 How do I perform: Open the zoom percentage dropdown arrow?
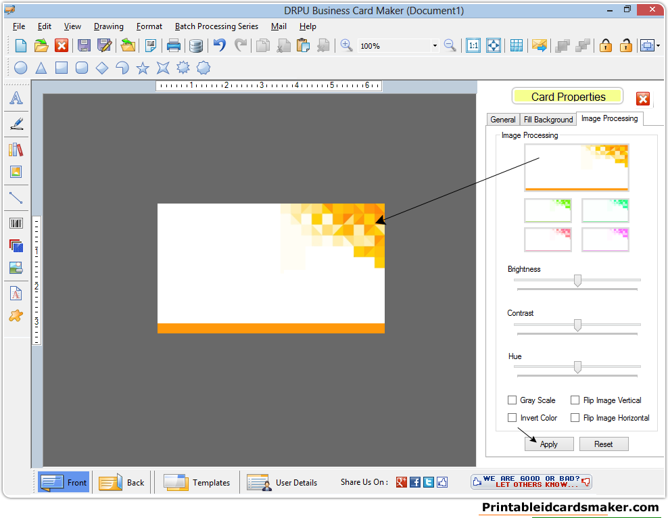coord(435,45)
